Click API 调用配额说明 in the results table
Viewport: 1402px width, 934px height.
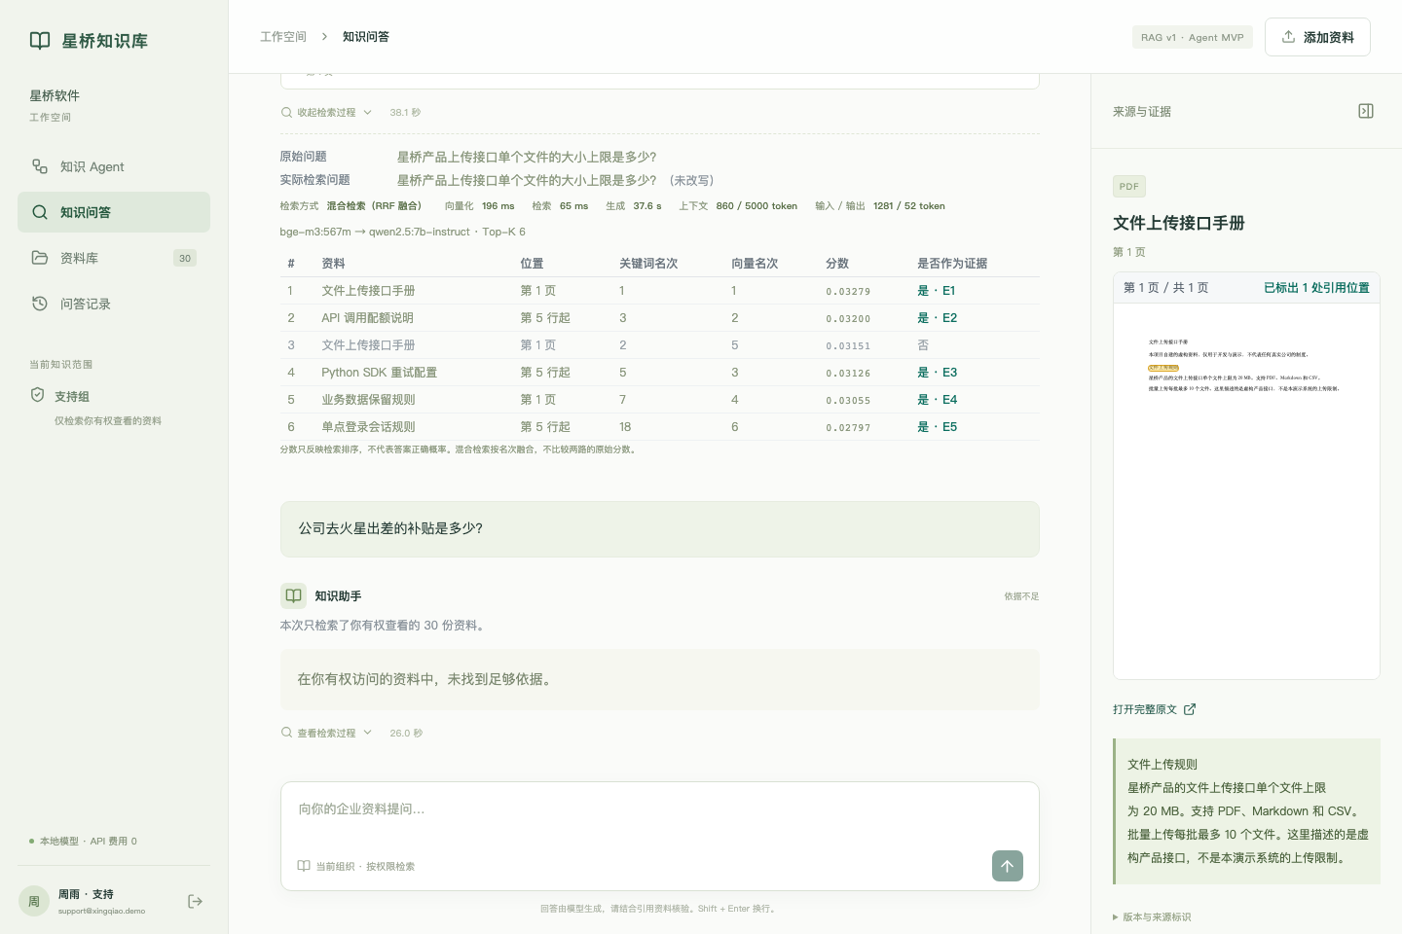367,318
